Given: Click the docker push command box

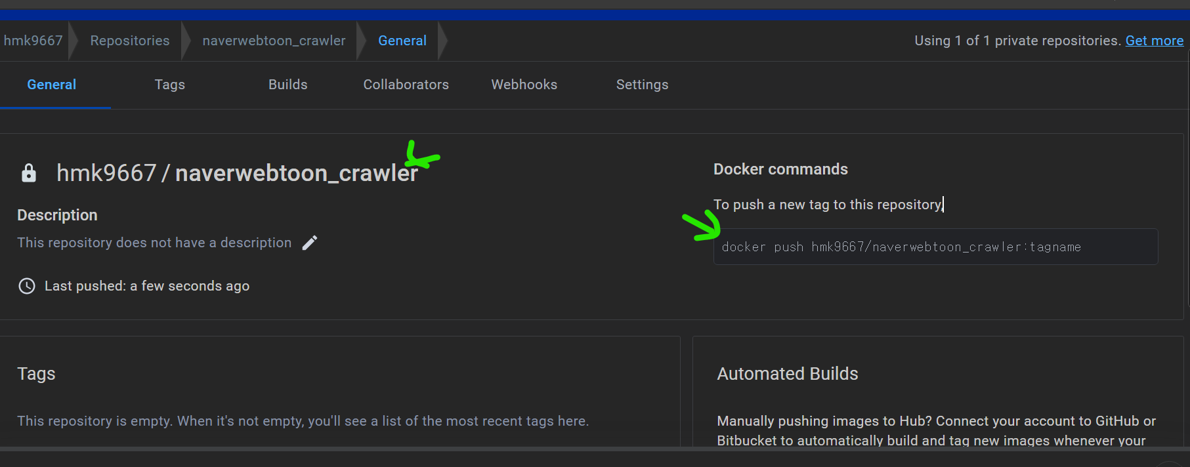Looking at the screenshot, I should click(x=936, y=247).
